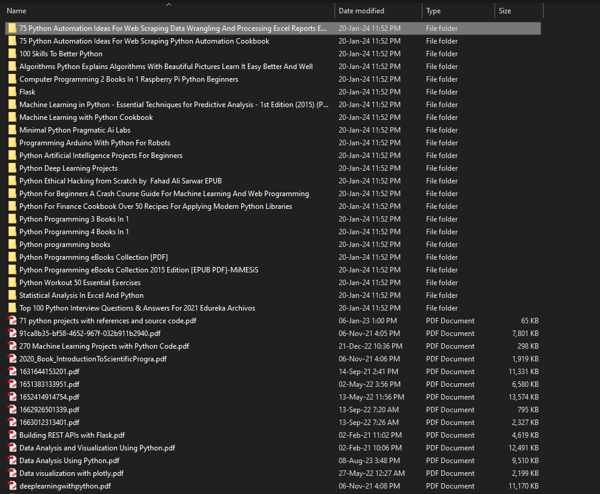Select Computer Programming 2 Books In 1 folder name
This screenshot has width=600, height=494.
[128, 79]
